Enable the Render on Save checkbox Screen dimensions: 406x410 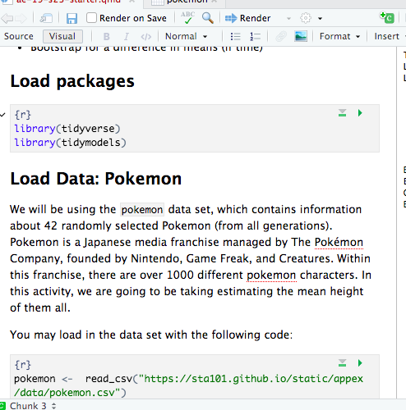(x=91, y=18)
